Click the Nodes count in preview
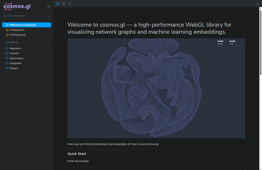This screenshot has width=262, height=170. (220, 42)
